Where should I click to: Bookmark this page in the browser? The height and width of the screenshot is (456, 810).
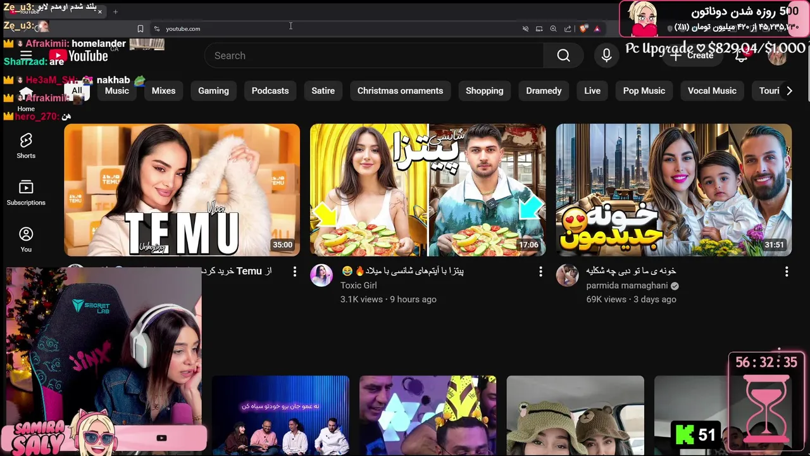coord(140,28)
